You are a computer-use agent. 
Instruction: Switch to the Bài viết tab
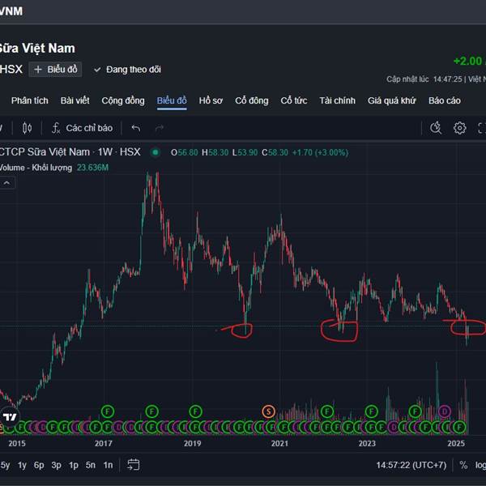click(x=75, y=100)
